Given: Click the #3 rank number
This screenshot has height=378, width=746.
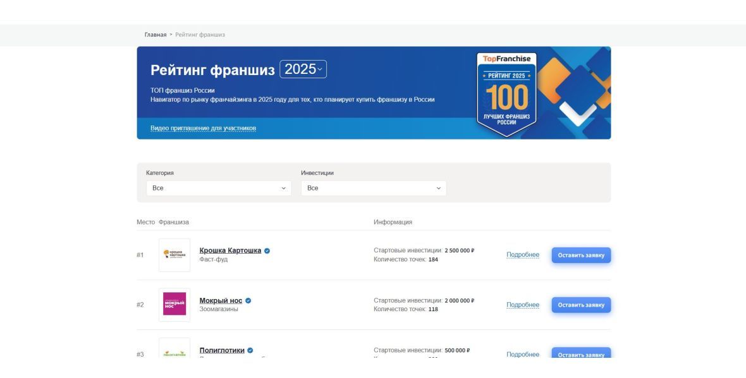Looking at the screenshot, I should (x=140, y=354).
